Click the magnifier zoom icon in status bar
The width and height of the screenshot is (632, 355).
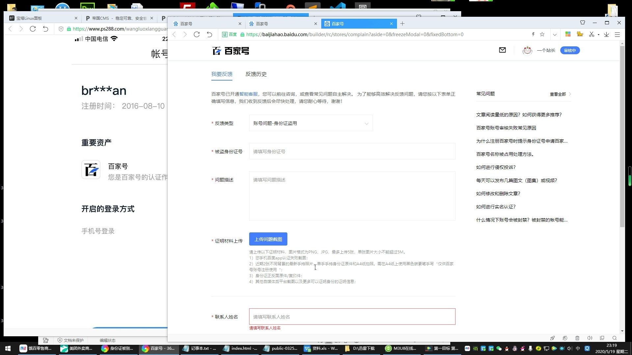point(615,338)
